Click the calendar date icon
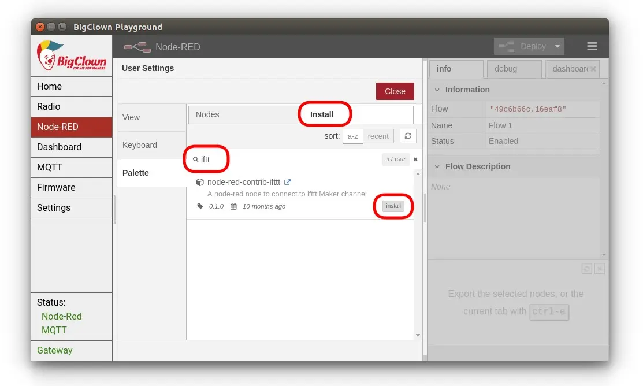 [x=234, y=206]
